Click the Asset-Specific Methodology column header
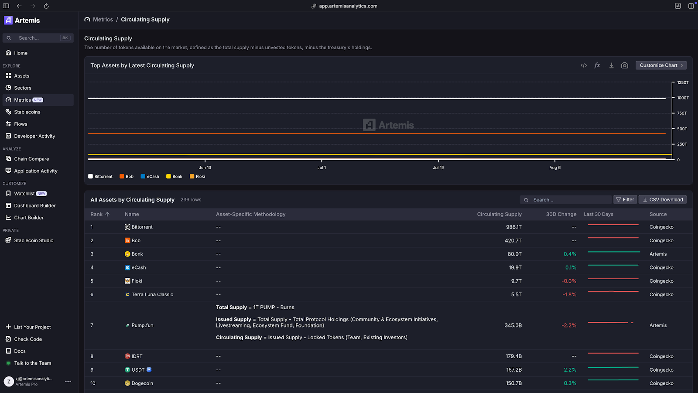698x393 pixels. (250, 214)
